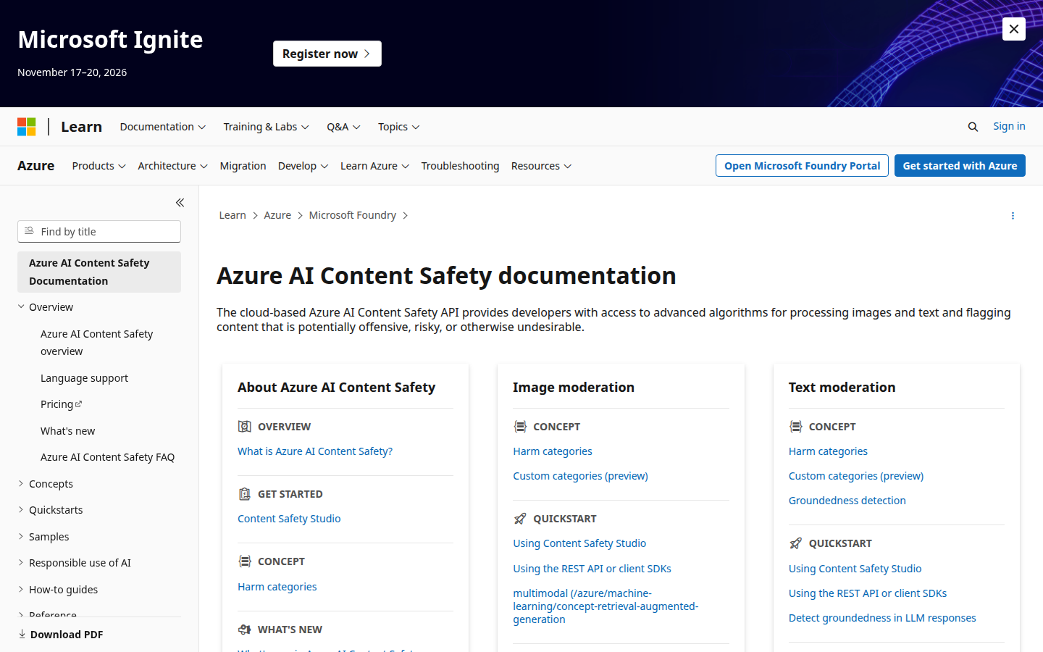The width and height of the screenshot is (1043, 652).
Task: Click the Quickstart rocket icon in Text moderation
Action: 795,543
